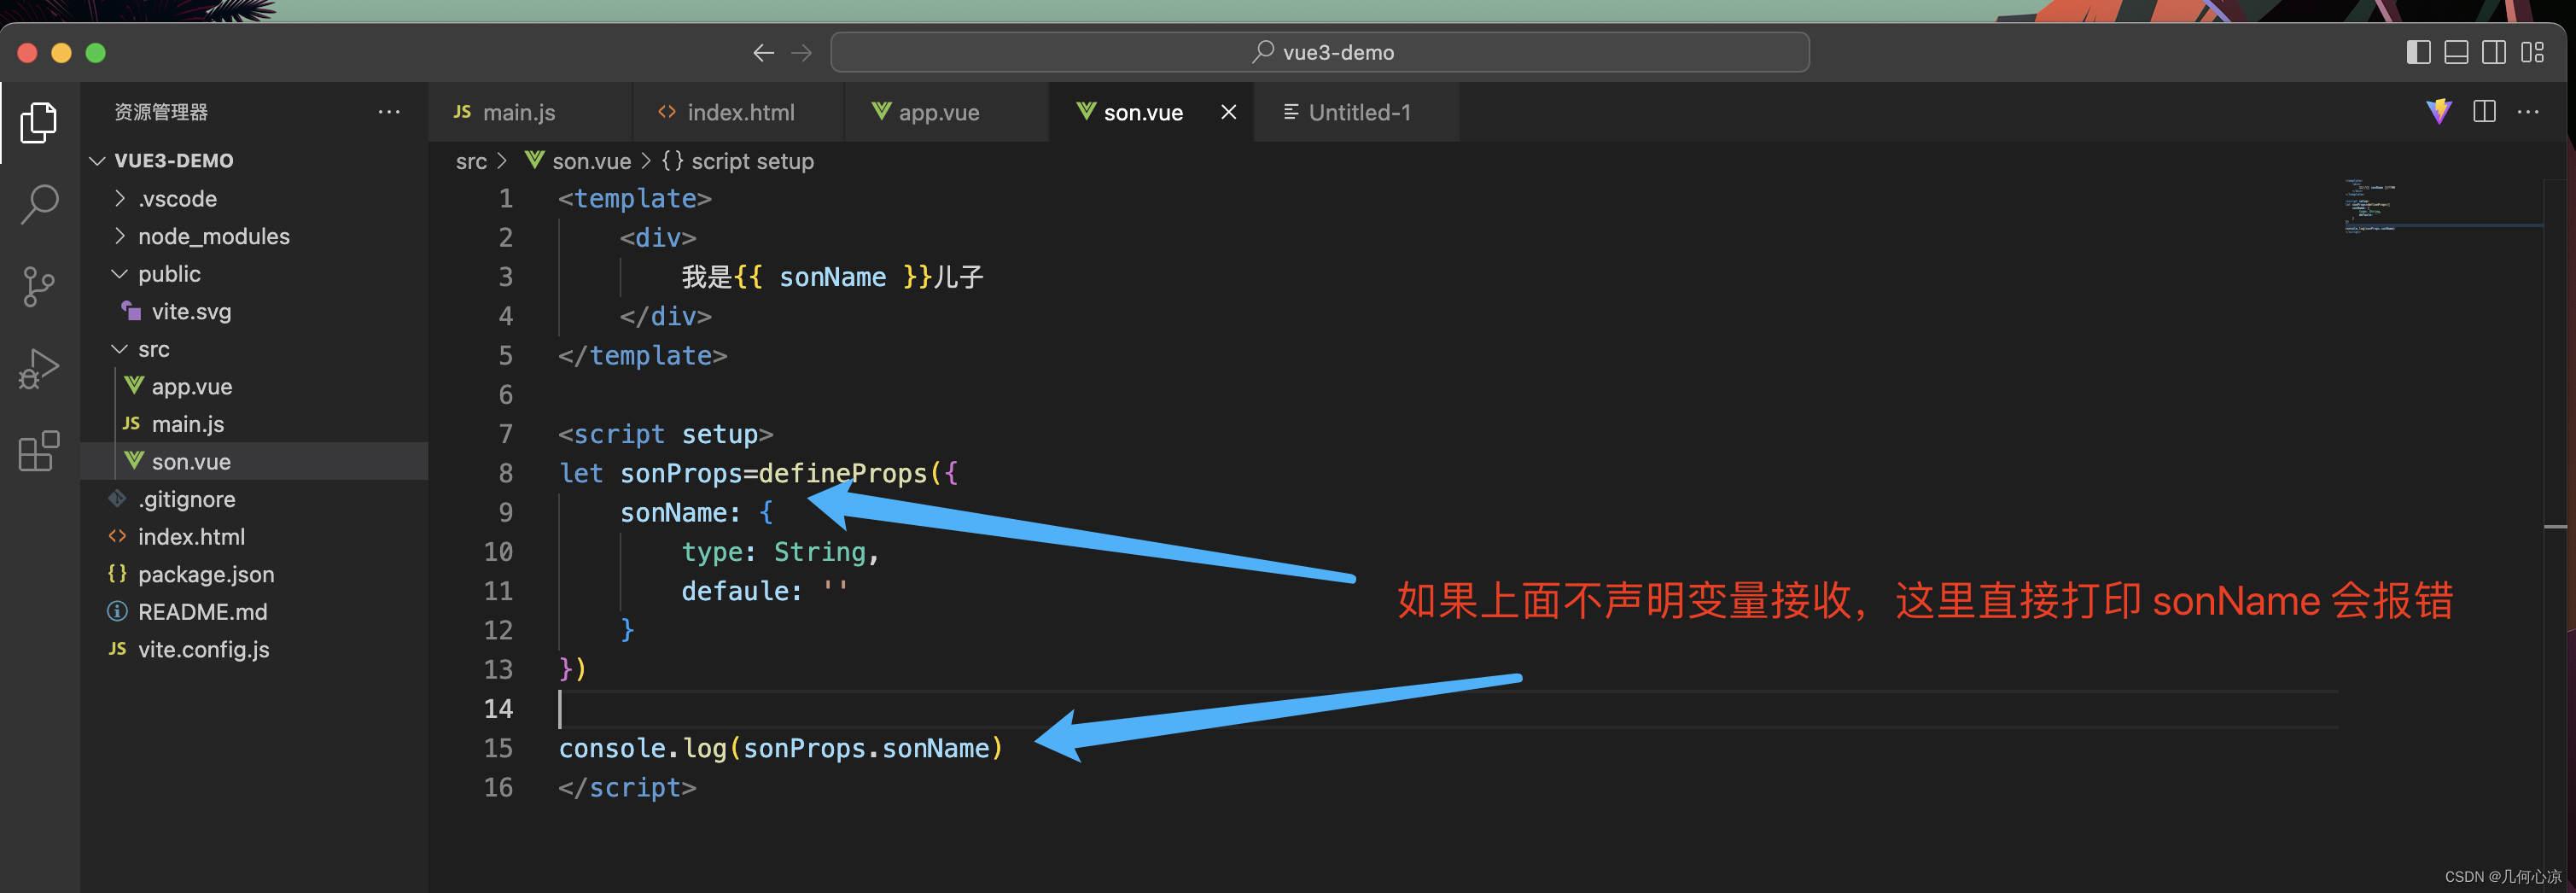This screenshot has height=893, width=2576.
Task: Switch to the index.html tab
Action: 738,112
